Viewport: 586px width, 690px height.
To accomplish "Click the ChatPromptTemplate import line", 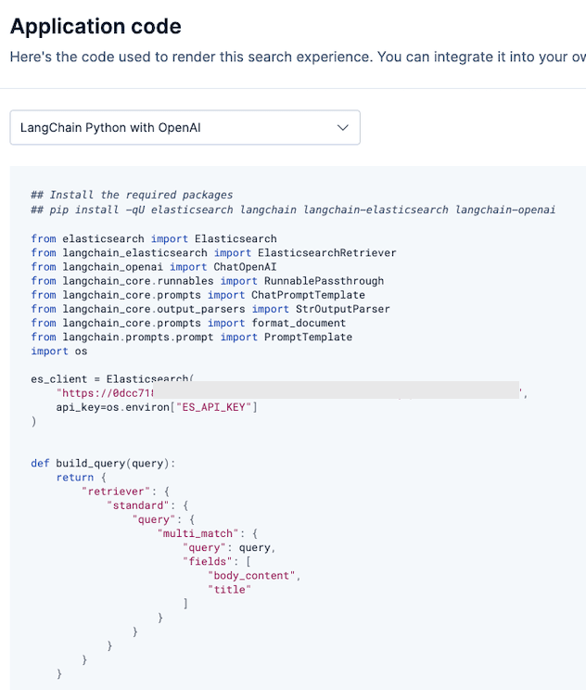I will coord(197,295).
